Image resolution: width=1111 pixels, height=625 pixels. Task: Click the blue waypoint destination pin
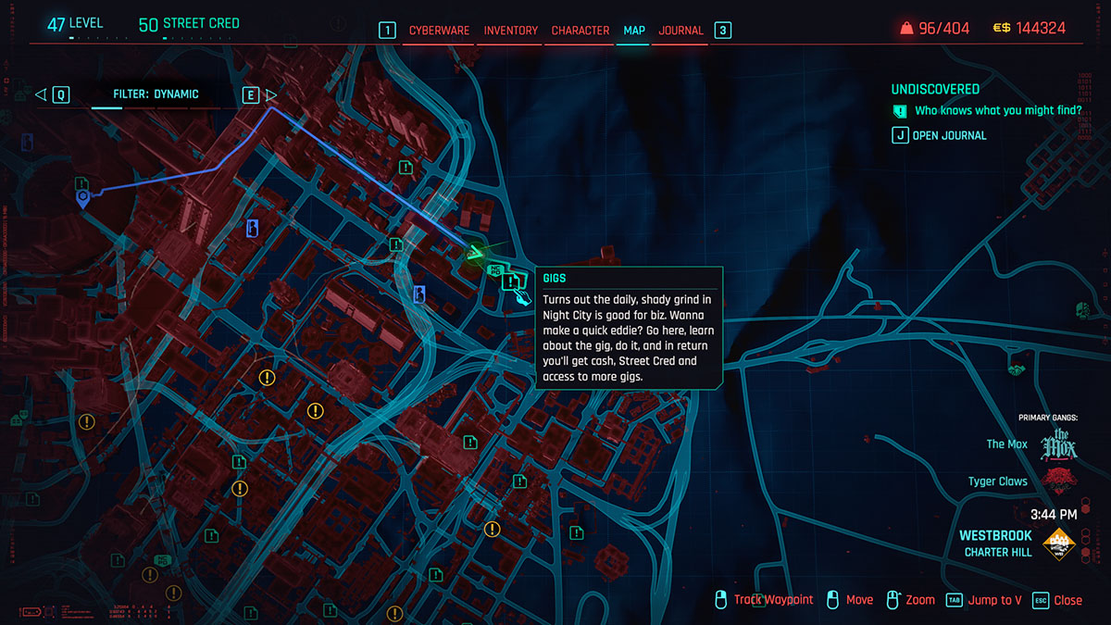coord(84,197)
